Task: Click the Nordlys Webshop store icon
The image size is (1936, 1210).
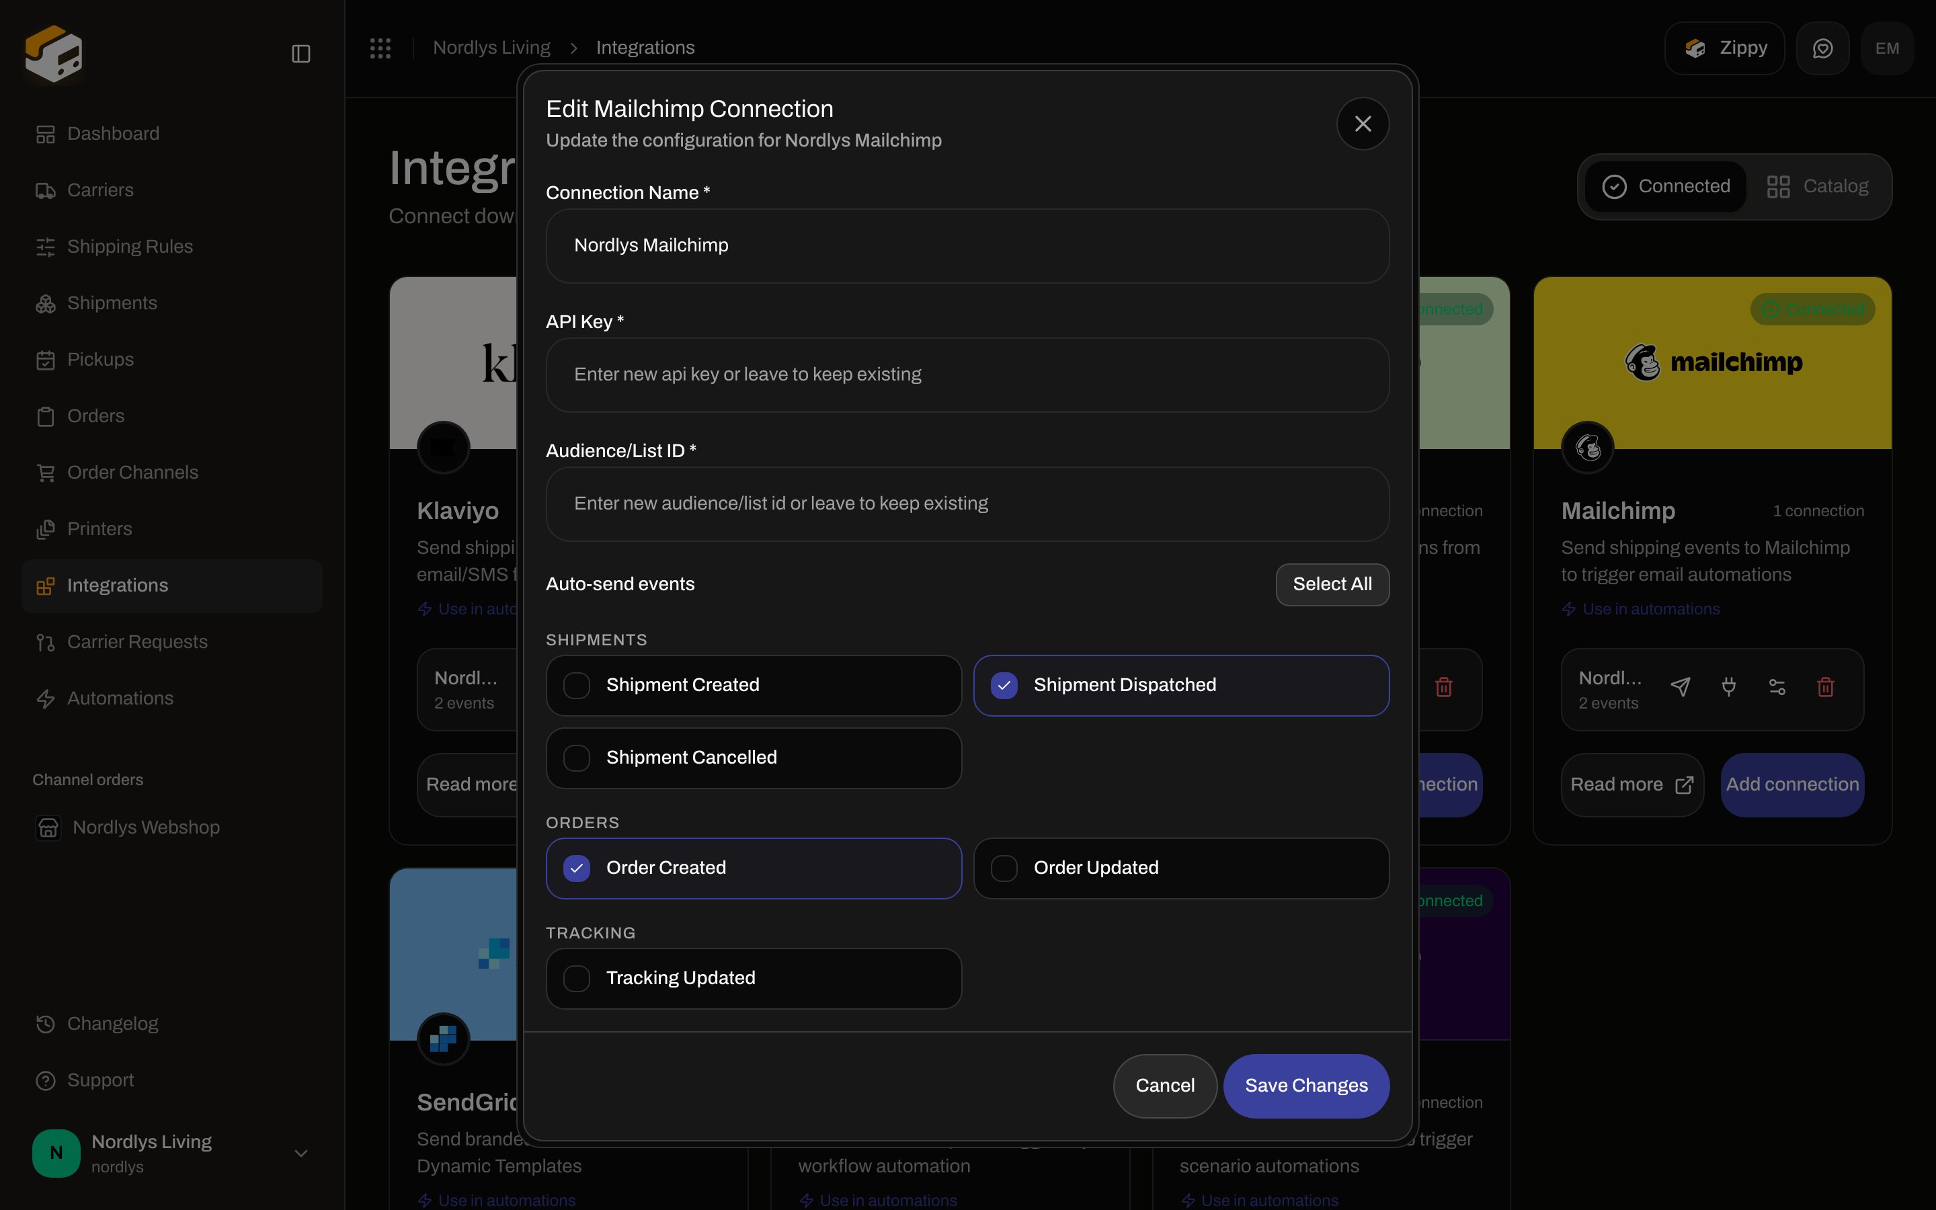Action: click(48, 828)
